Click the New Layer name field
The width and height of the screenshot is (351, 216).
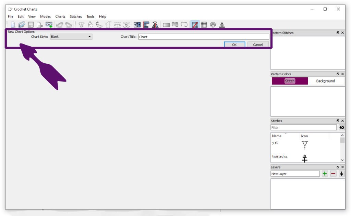295,174
